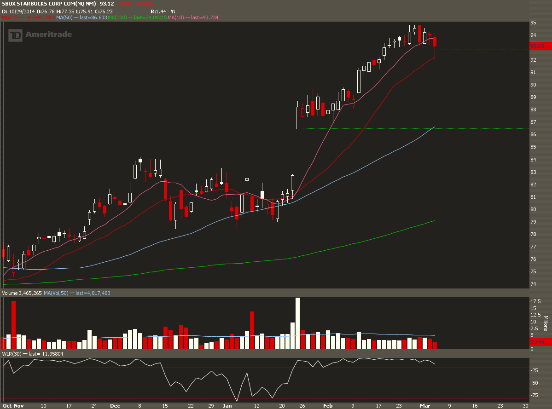
Task: Click the tallest white volume bar
Action: [x=297, y=323]
